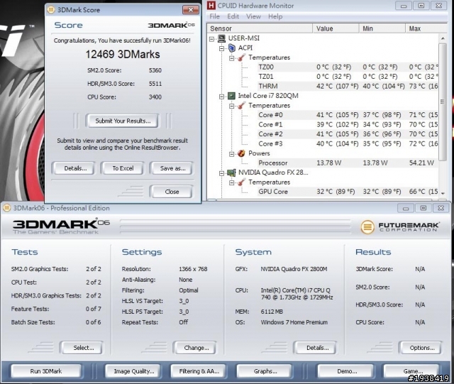
Task: Select the TZ00 temperature row
Action: 348,67
